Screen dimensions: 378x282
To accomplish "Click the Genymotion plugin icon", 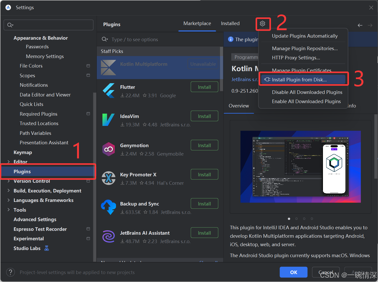I will 109,149.
